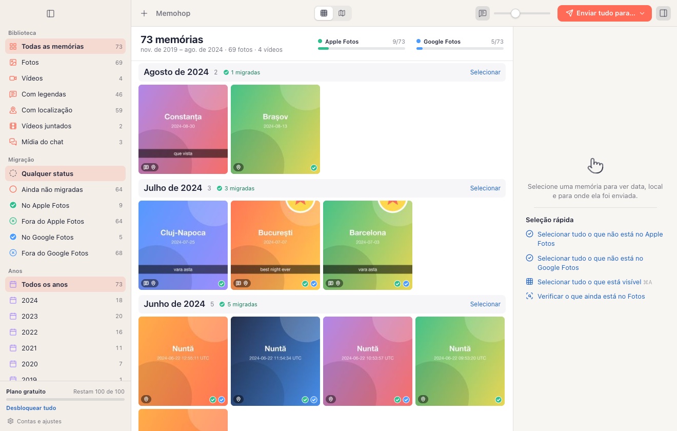Filter by Ainda não migradas
Image resolution: width=677 pixels, height=431 pixels.
(65, 189)
